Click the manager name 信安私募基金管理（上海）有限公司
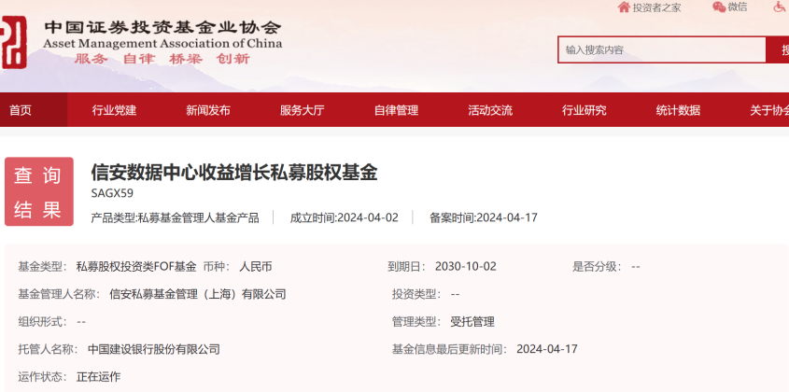Viewport: 789px width, 392px height. tap(198, 294)
